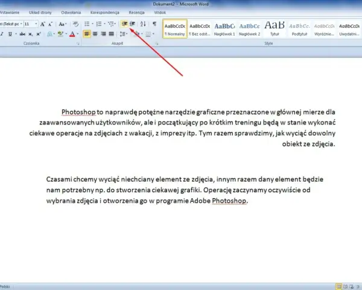362x290 pixels.
Task: Apply the Bez odst... style
Action: 200,29
